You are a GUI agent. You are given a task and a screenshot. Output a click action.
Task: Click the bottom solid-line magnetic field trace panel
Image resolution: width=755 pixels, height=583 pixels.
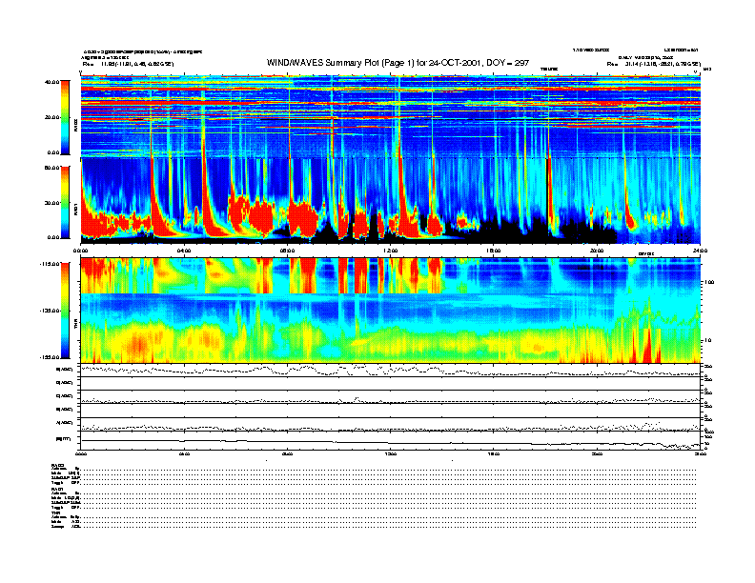(x=391, y=441)
